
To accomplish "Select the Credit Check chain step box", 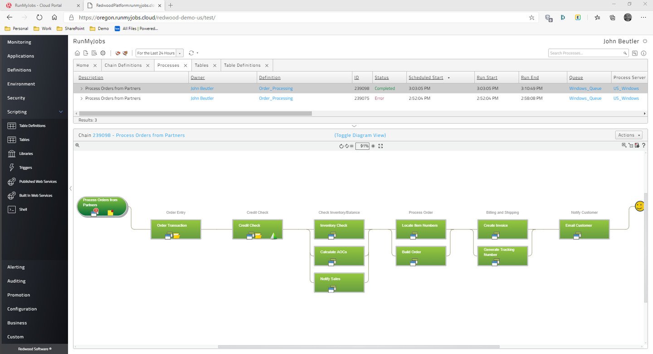I will pyautogui.click(x=258, y=229).
